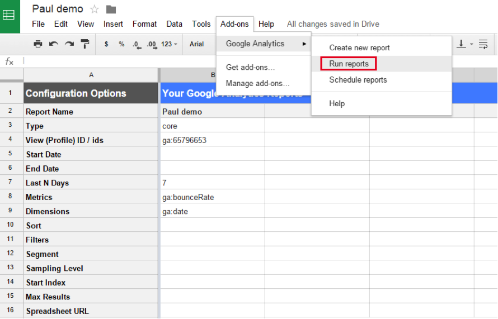The width and height of the screenshot is (498, 319).
Task: Select row 16 header
Action: coord(11,310)
